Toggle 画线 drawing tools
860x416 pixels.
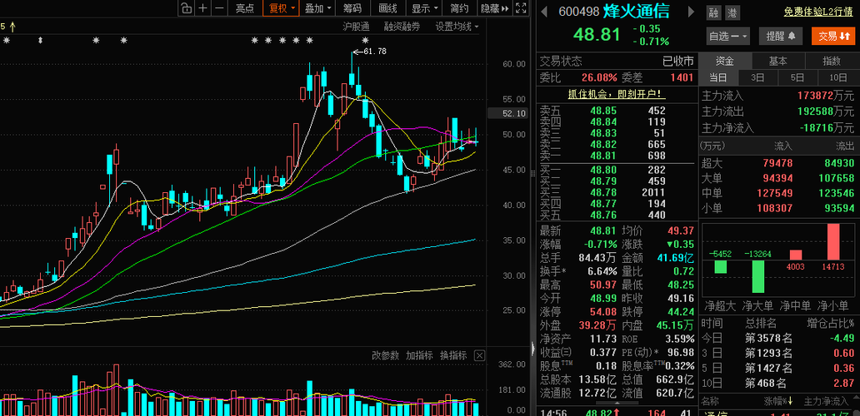[x=388, y=7]
